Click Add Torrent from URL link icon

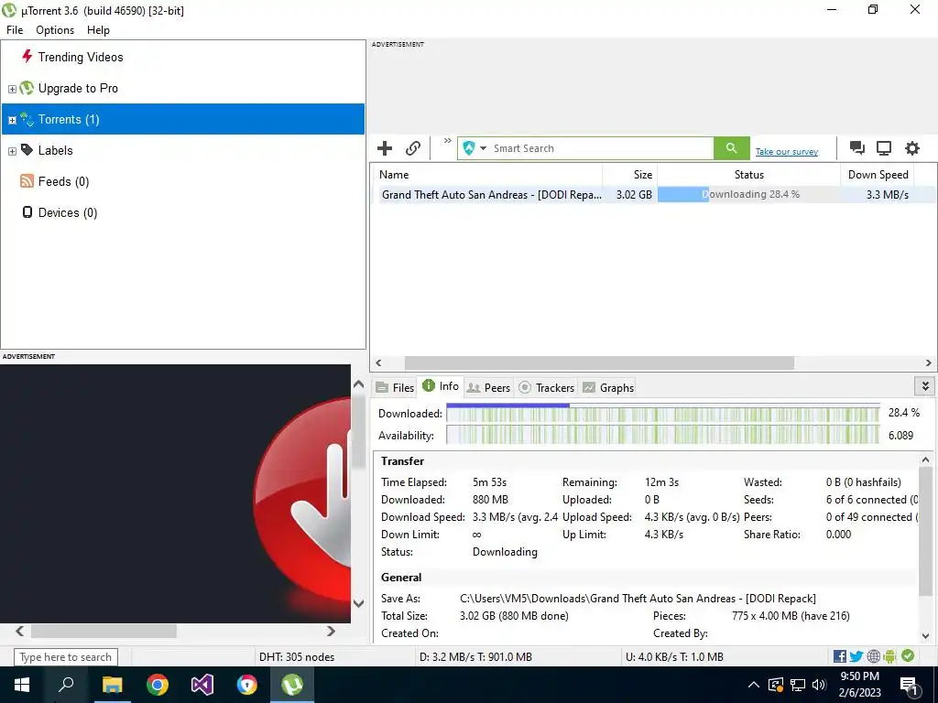[413, 148]
